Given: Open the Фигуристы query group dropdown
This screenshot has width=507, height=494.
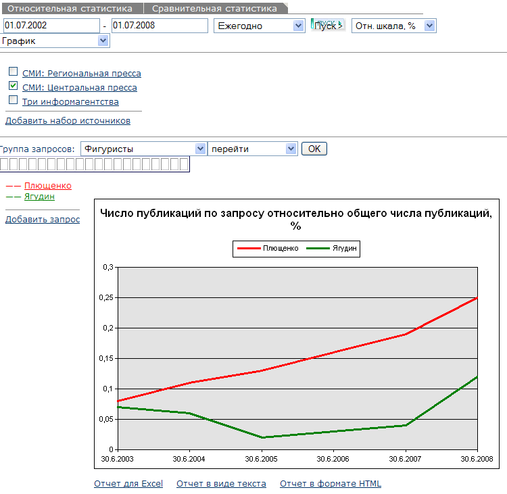Looking at the screenshot, I should click(x=143, y=149).
